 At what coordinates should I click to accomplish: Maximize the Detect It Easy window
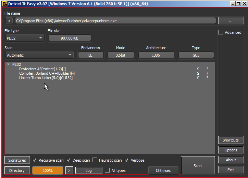(238, 4)
